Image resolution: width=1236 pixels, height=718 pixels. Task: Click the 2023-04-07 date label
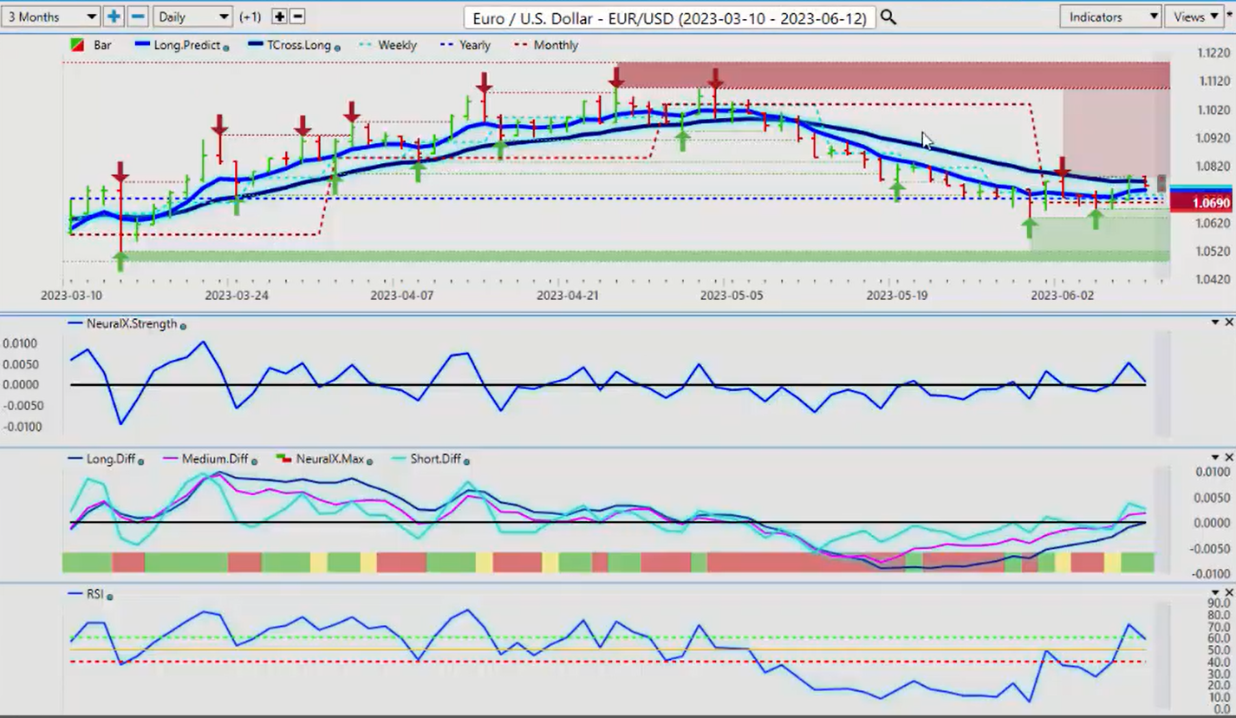(401, 296)
